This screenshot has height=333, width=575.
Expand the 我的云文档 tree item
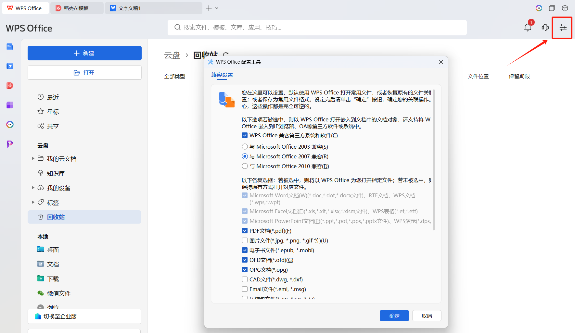pos(33,158)
